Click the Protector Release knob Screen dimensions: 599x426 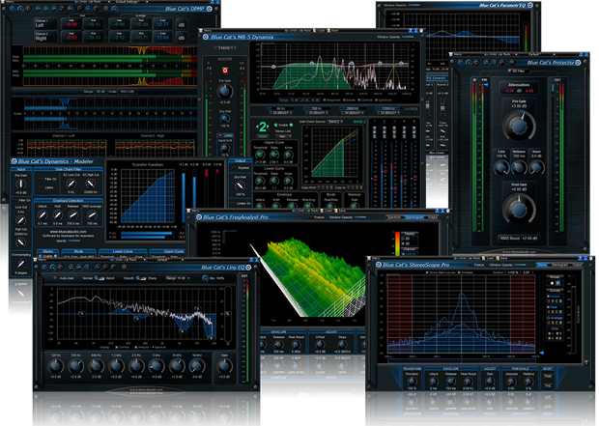point(519,167)
